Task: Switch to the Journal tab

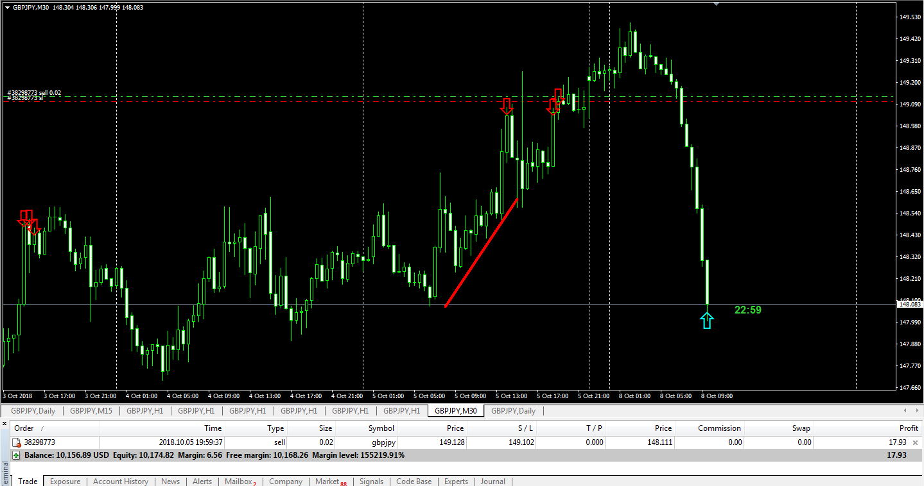Action: pos(493,482)
